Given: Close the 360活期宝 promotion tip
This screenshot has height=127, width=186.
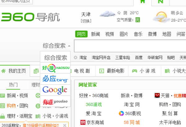Looking at the screenshot, I should tap(65, 125).
